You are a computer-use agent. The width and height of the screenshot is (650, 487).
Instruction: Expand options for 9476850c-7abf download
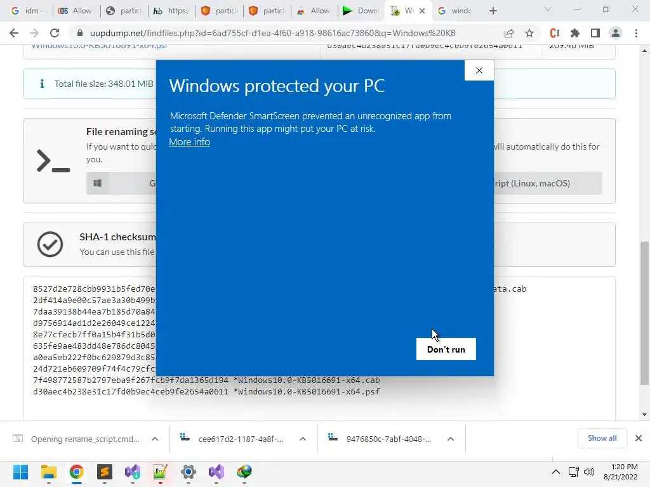451,439
